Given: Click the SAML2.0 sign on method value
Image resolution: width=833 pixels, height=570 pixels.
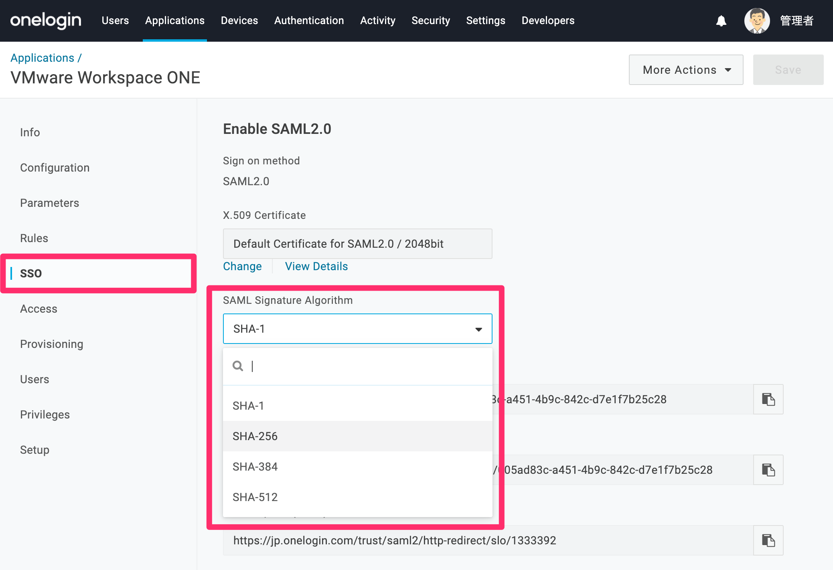Looking at the screenshot, I should point(246,181).
